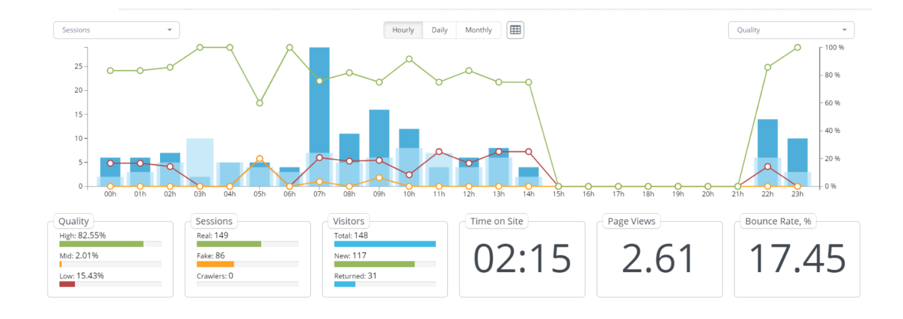Switch to the Monthly view

coord(479,30)
